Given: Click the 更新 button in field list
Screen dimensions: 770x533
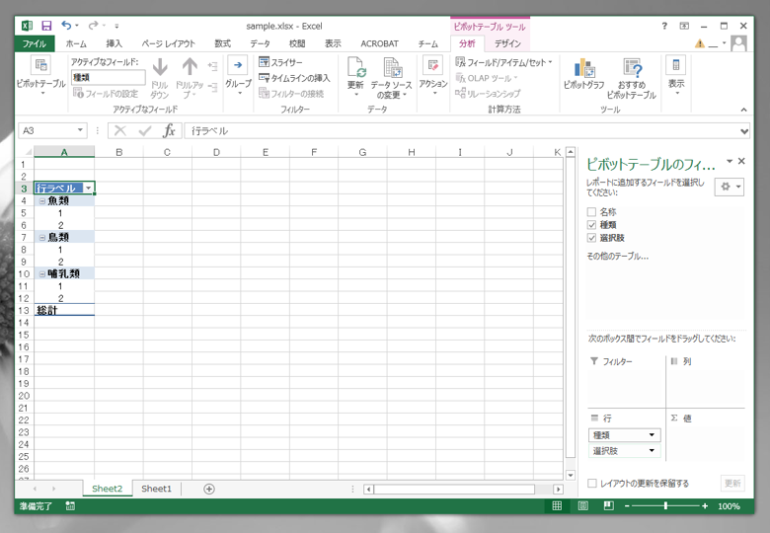Looking at the screenshot, I should [732, 484].
